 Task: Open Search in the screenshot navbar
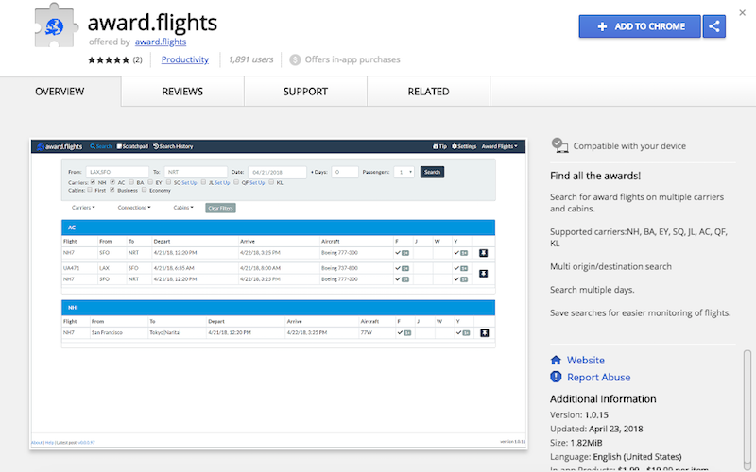101,146
